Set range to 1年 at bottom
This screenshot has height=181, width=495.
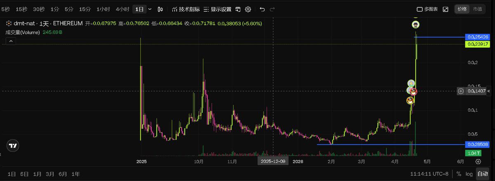pyautogui.click(x=76, y=174)
